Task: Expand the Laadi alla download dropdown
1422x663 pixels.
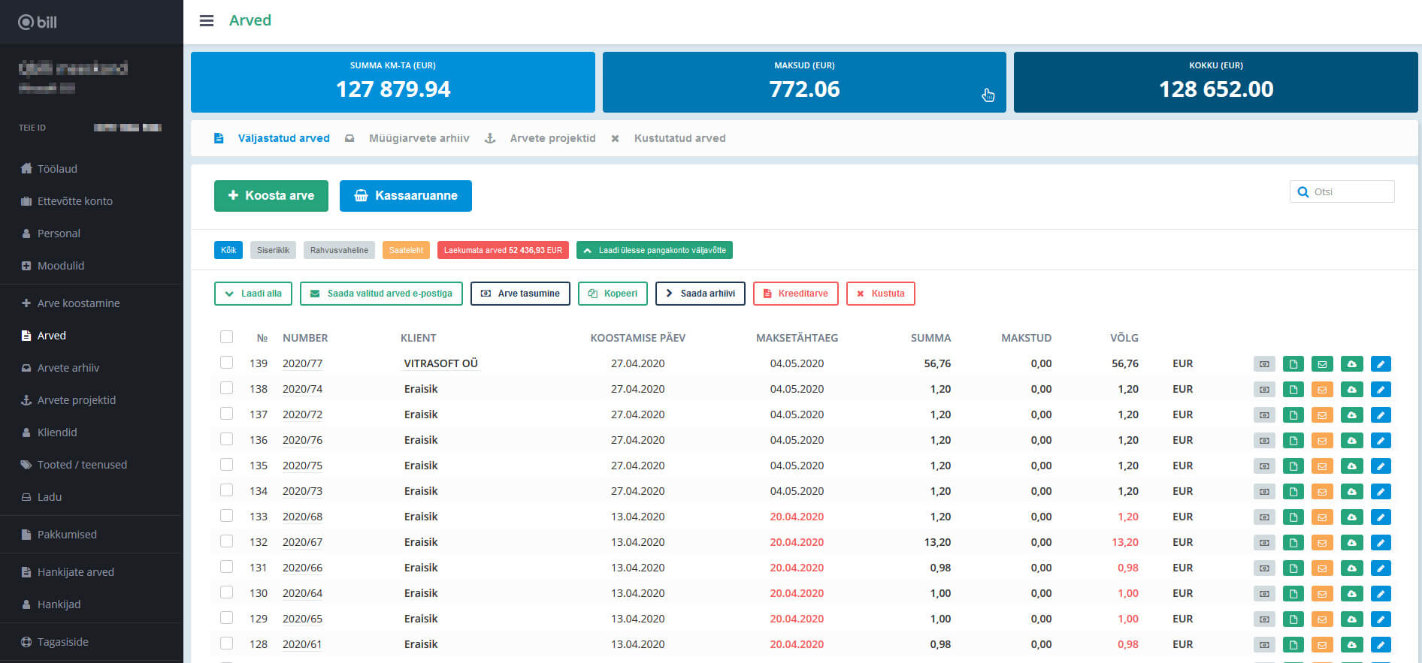Action: click(x=253, y=294)
